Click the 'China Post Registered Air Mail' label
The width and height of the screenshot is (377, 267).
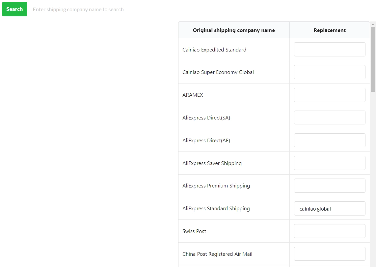pos(217,254)
